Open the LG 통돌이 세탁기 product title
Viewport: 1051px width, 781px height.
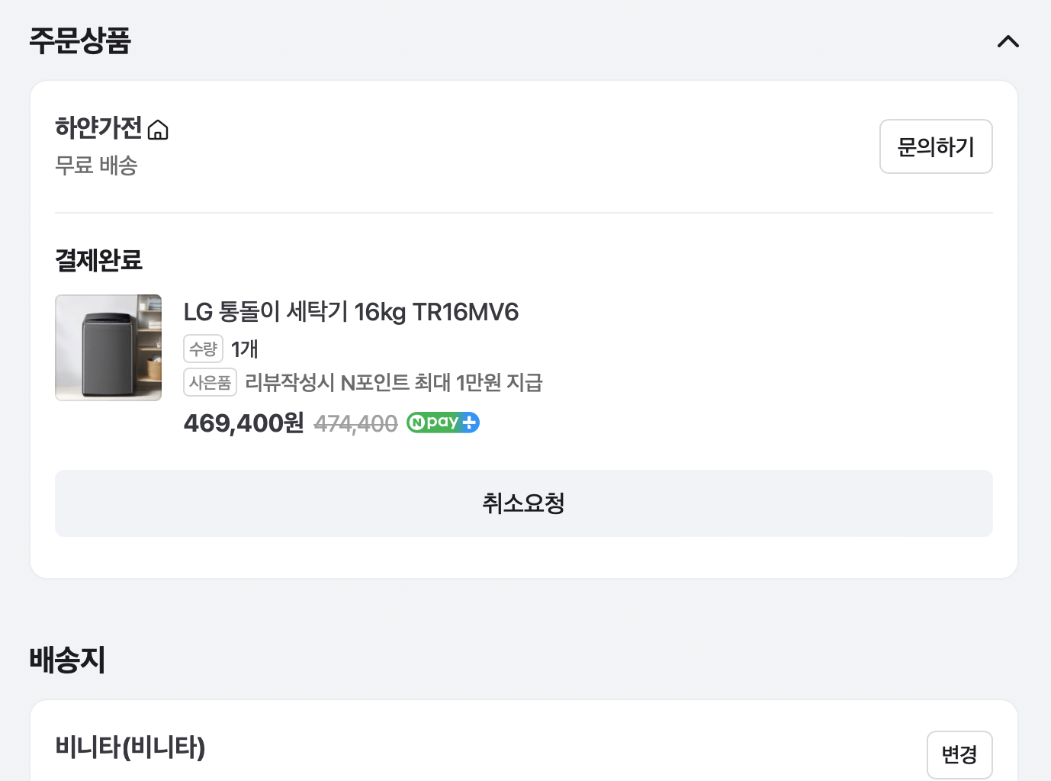pos(350,312)
